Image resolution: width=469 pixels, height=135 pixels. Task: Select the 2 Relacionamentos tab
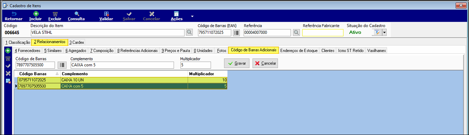[x=50, y=42]
